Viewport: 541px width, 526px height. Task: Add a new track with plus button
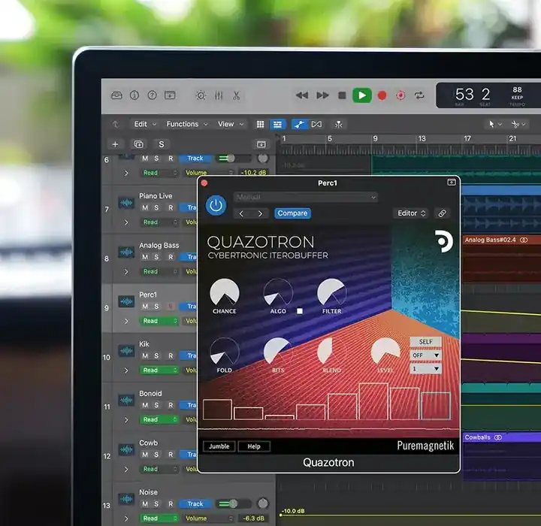(x=115, y=144)
